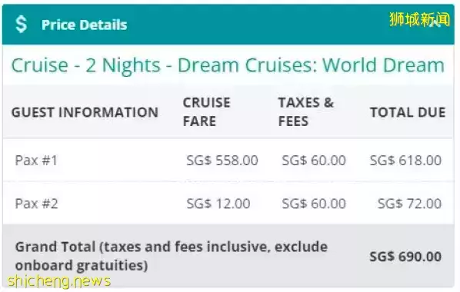Screen dimensions: 460x292
Task: Click the TAXES & FEES column header
Action: click(306, 111)
